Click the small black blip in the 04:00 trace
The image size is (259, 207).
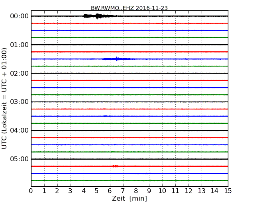(x=188, y=131)
